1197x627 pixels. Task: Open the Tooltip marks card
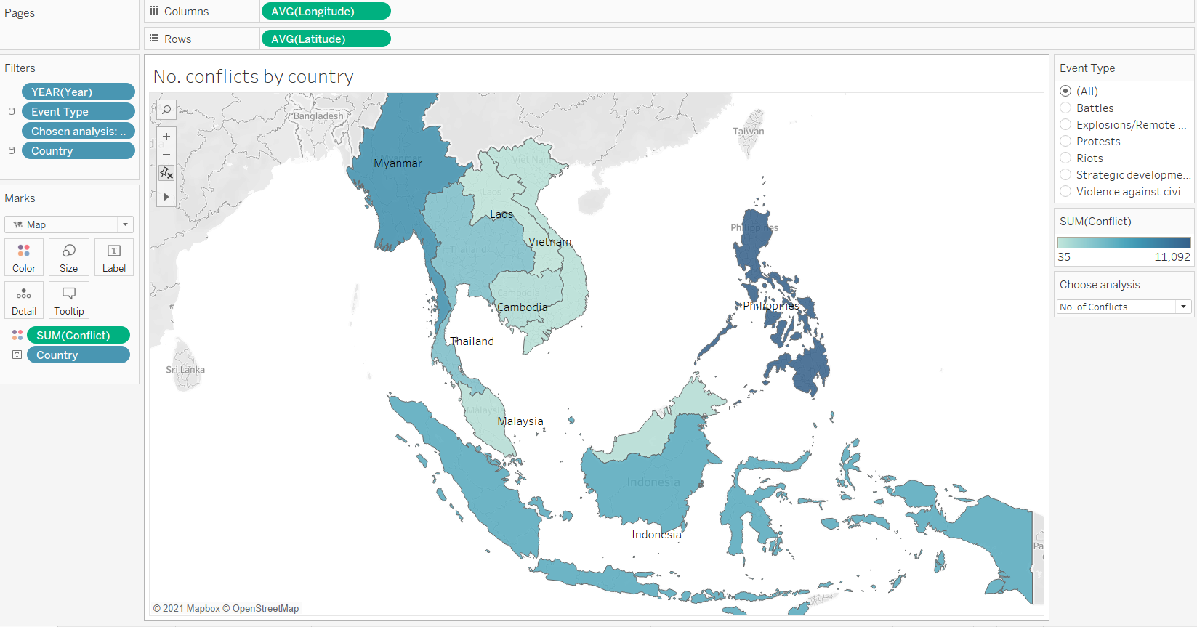(69, 300)
